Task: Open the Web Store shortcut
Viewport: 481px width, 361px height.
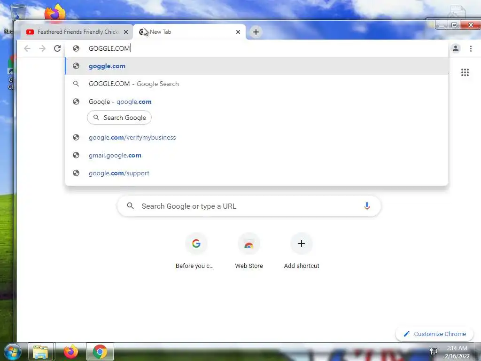Action: [249, 251]
